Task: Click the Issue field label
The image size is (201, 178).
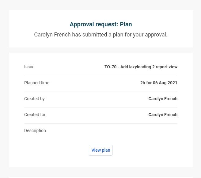Action: click(x=29, y=67)
